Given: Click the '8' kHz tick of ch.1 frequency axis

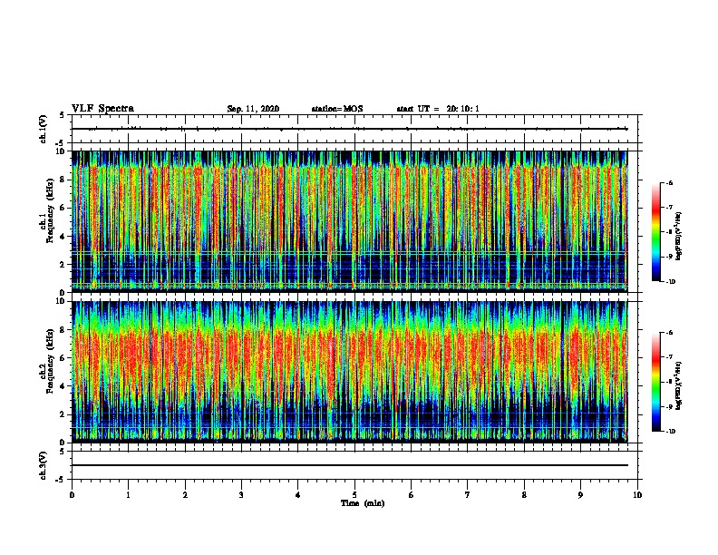Looking at the screenshot, I should [63, 180].
